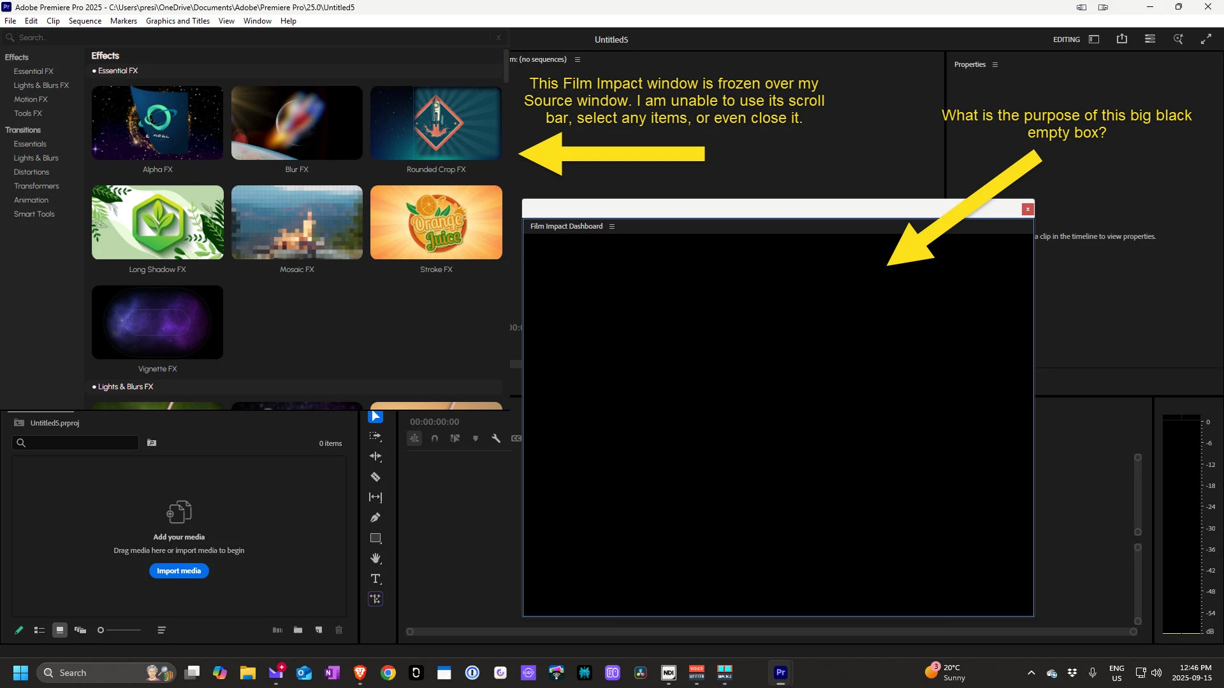The image size is (1224, 688).
Task: Select the Hand tool
Action: coord(375,559)
